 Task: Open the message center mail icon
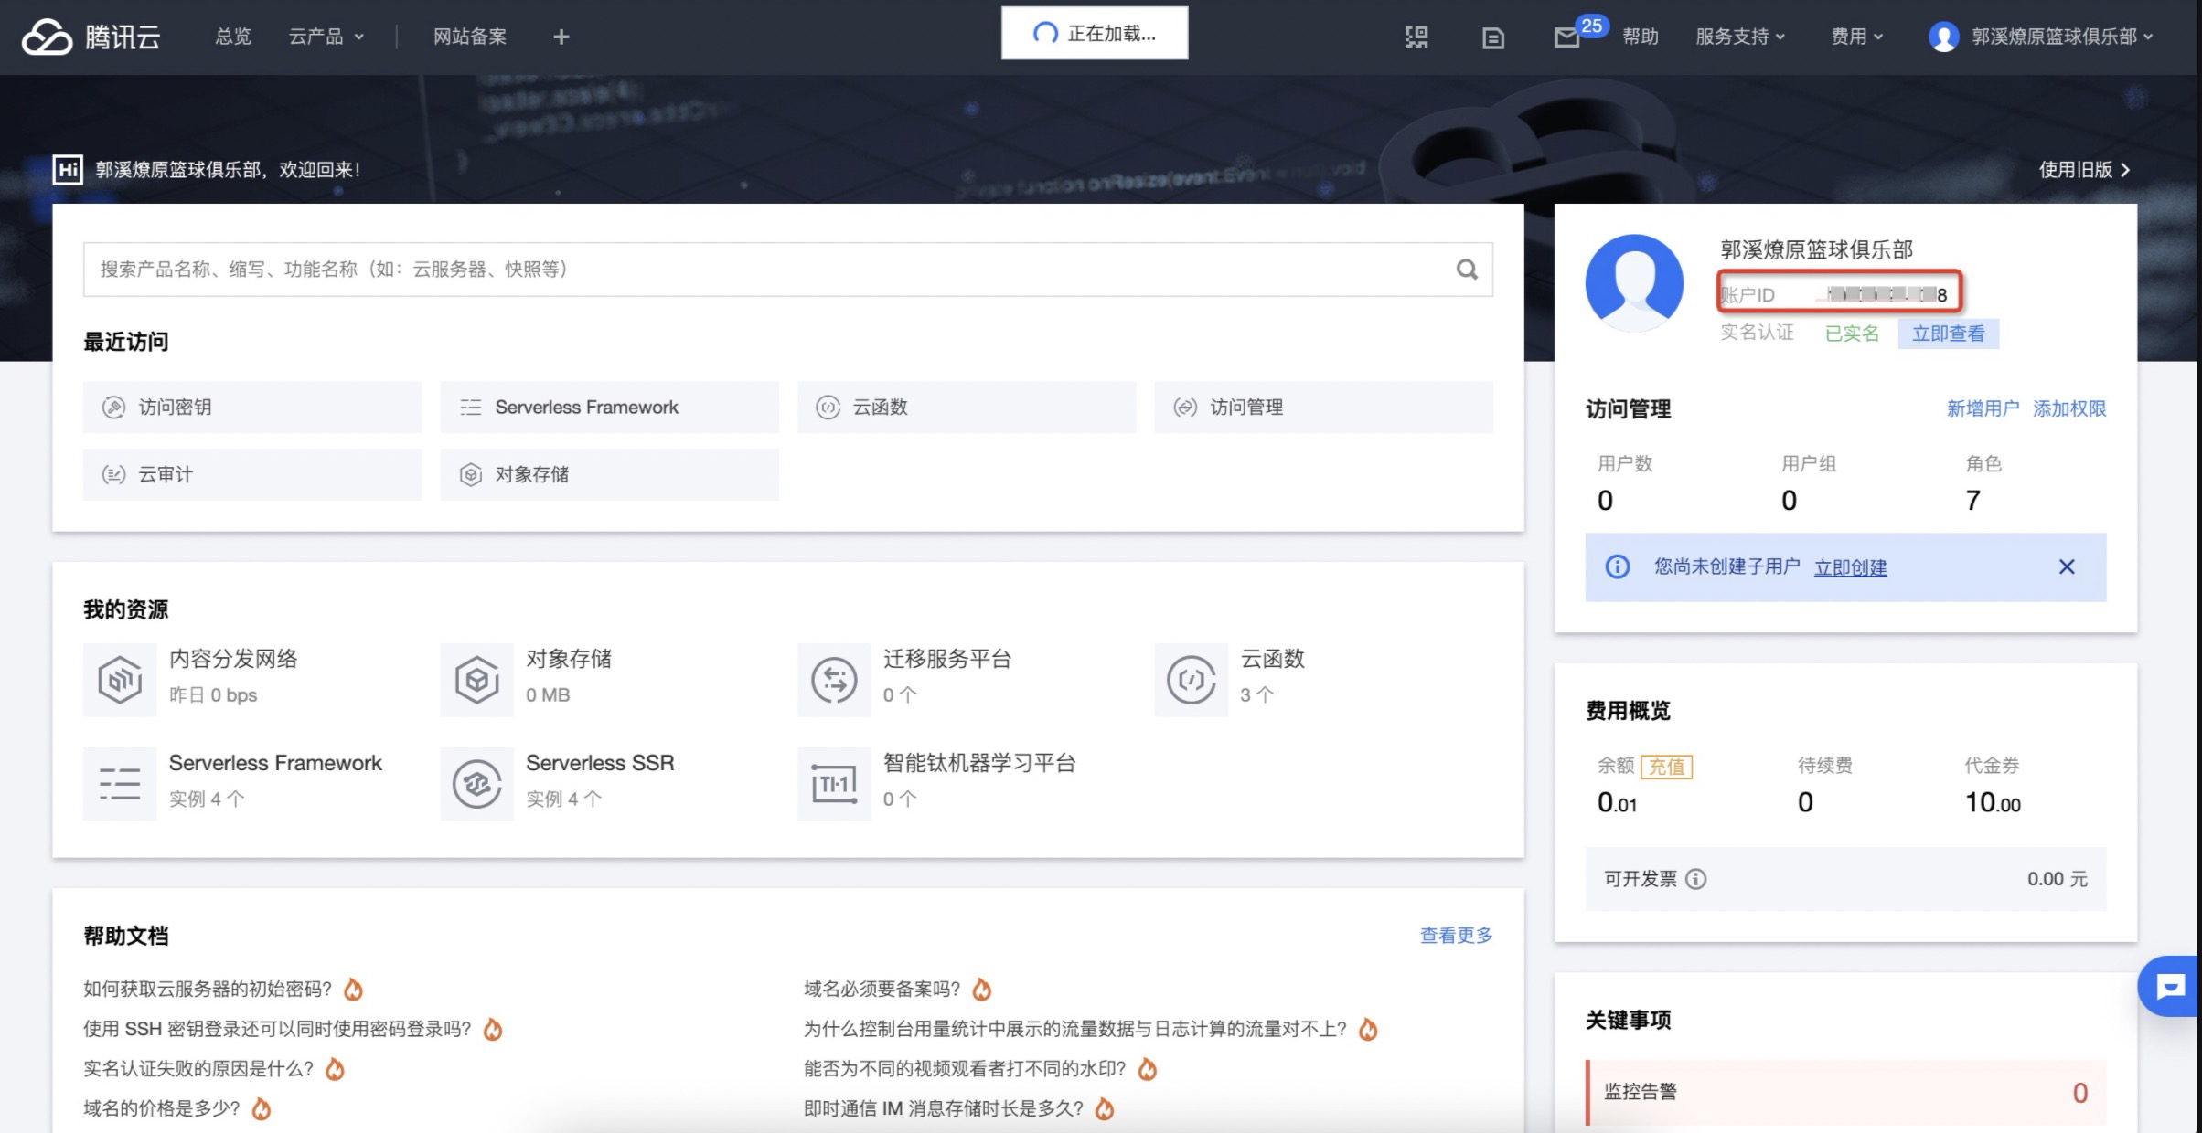click(1566, 37)
